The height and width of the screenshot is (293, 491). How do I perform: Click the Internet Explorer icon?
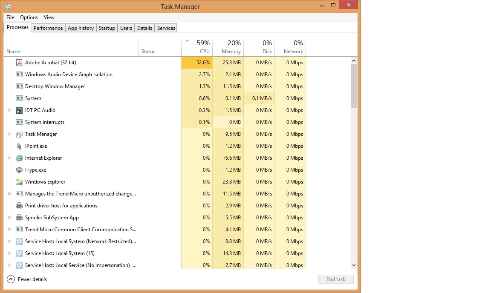click(x=19, y=158)
